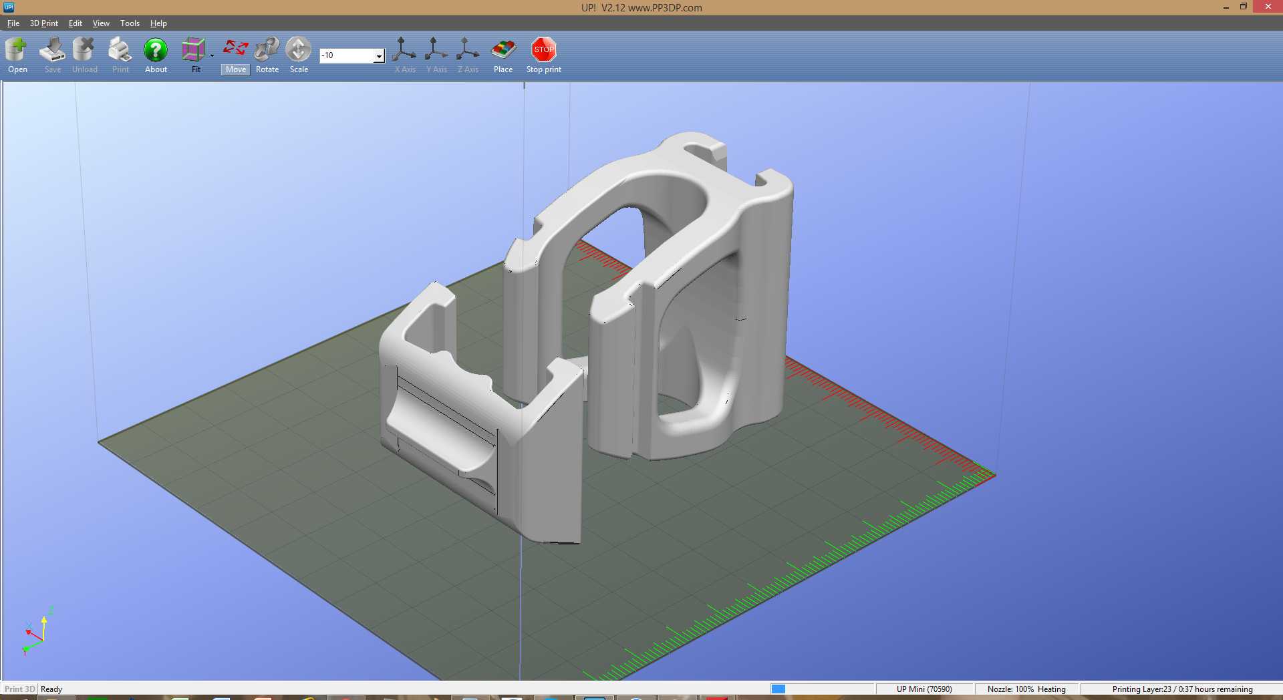The height and width of the screenshot is (700, 1283).
Task: Click the Open model icon
Action: [x=17, y=55]
